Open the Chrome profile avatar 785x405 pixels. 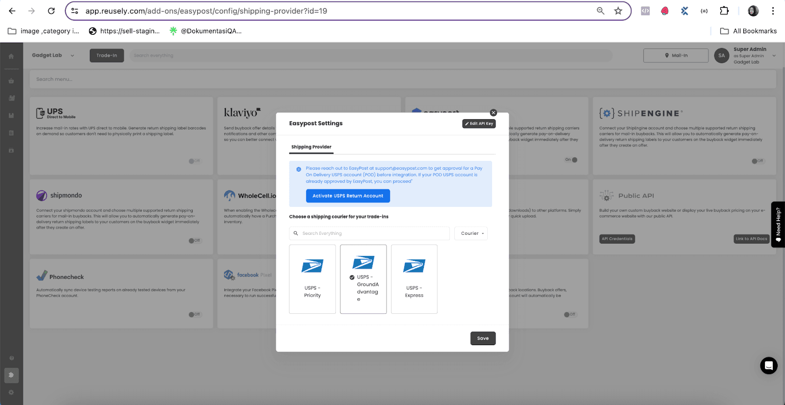tap(753, 11)
